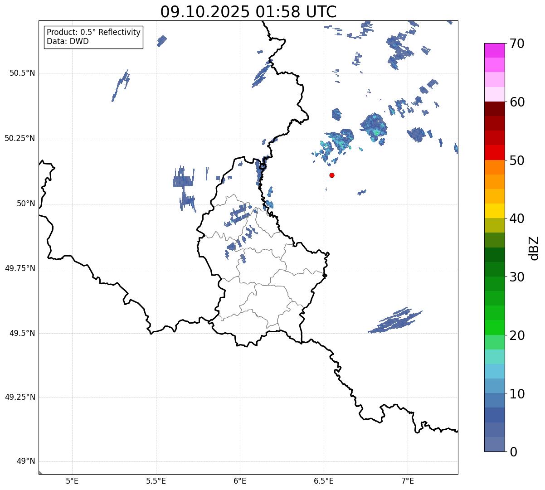Click the orange colorbar segment below 50
Image resolution: width=545 pixels, height=490 pixels.
pyautogui.click(x=494, y=167)
